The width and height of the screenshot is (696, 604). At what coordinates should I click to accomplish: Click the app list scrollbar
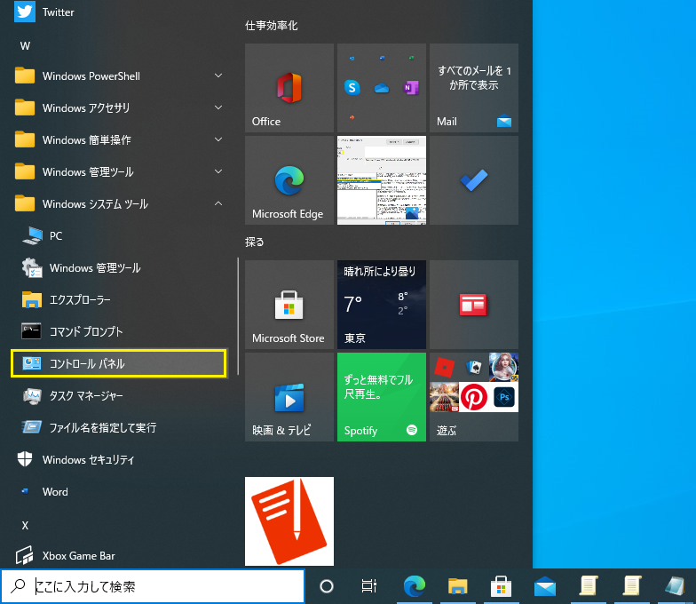pos(238,316)
